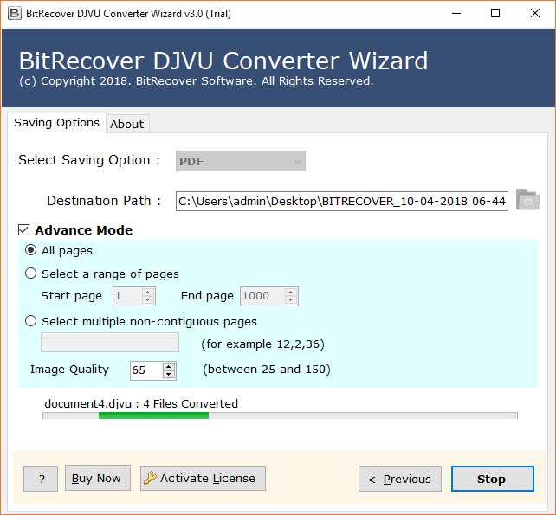Decrease Start page with down arrow
Viewport: 556px width, 515px height.
pyautogui.click(x=148, y=300)
